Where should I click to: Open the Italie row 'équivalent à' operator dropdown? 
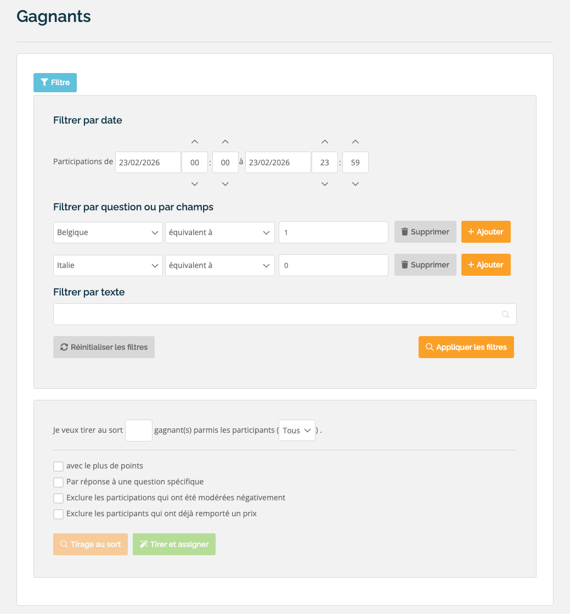click(x=220, y=265)
